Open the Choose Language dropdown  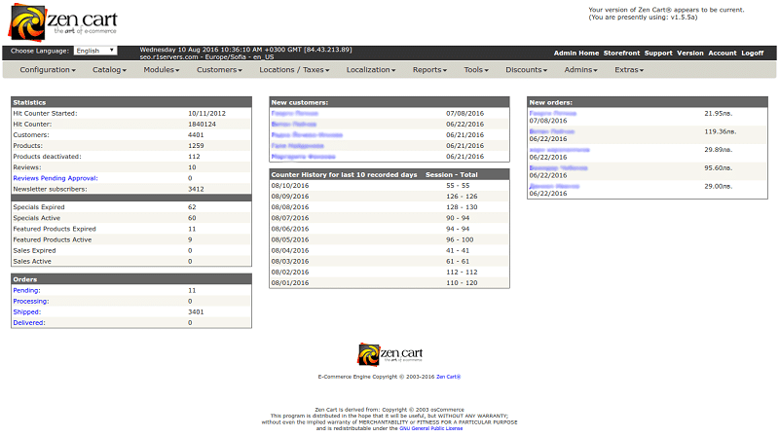pyautogui.click(x=95, y=51)
